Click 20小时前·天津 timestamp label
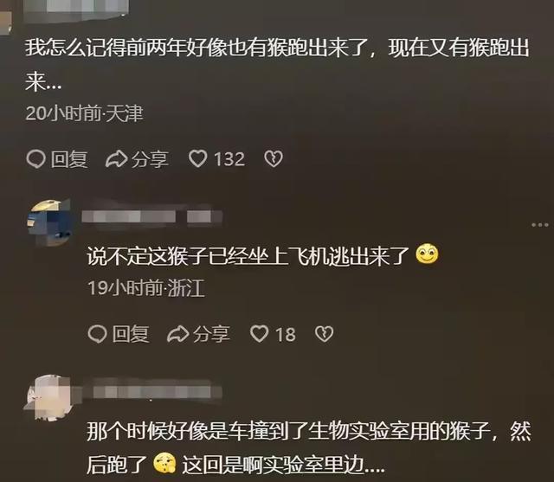554x482 pixels. pyautogui.click(x=85, y=113)
